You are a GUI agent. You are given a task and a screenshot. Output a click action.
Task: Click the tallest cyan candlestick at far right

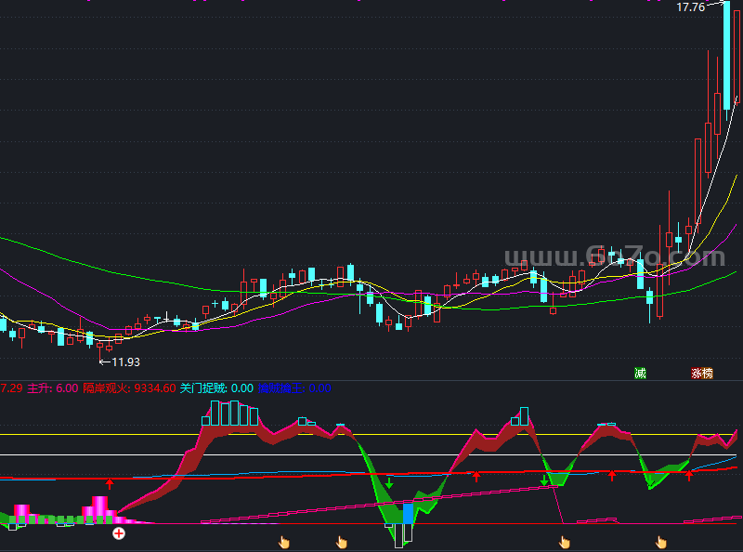(x=727, y=56)
